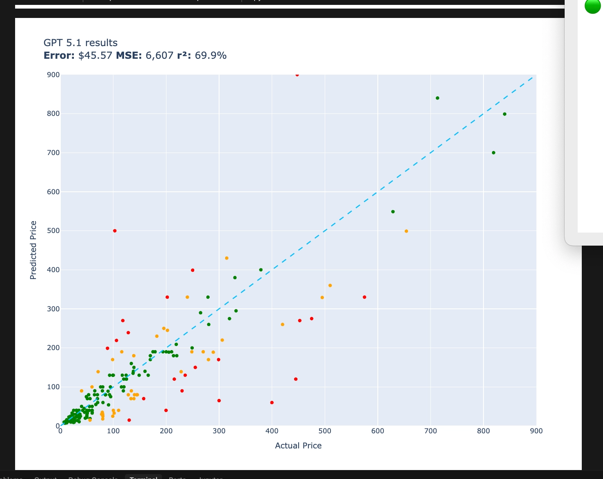Open the Debug Console panel tab

click(x=93, y=477)
